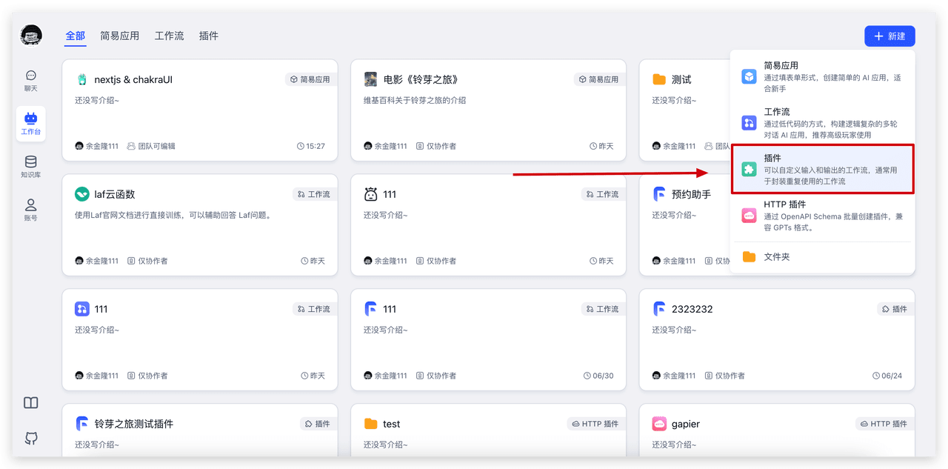948x469 pixels.
Task: Click the gapier HTTP plugin icon
Action: [x=659, y=424]
